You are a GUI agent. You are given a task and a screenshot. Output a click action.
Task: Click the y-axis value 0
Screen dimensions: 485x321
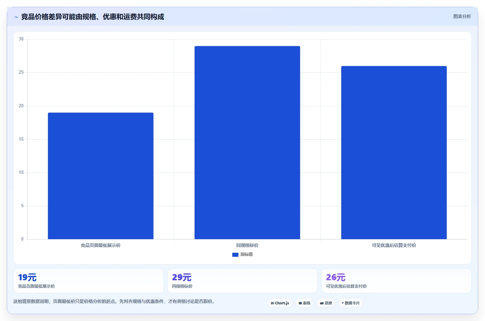click(22, 239)
